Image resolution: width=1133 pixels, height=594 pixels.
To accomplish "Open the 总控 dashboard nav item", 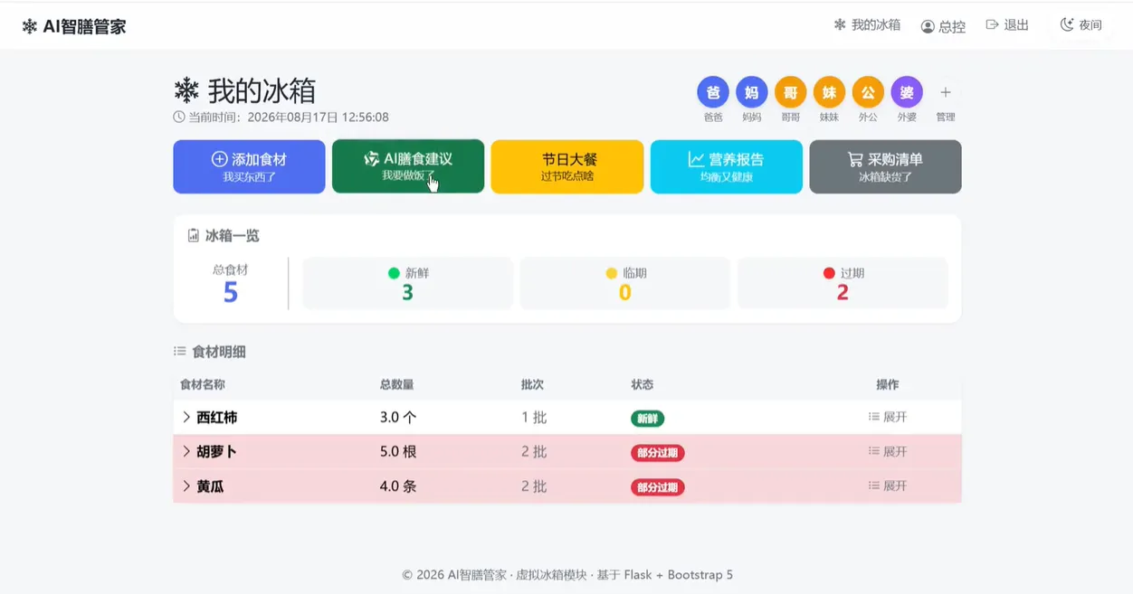I will [x=943, y=26].
